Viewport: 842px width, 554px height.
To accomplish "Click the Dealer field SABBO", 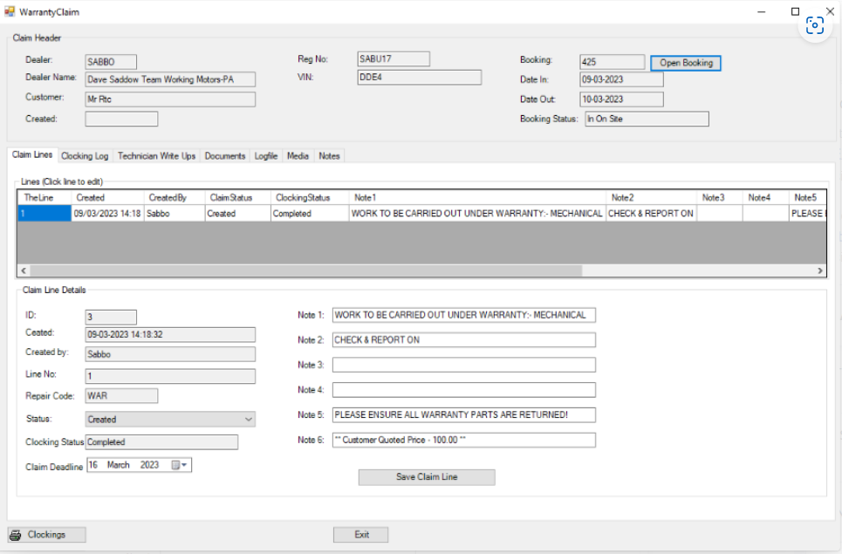I will pyautogui.click(x=111, y=62).
